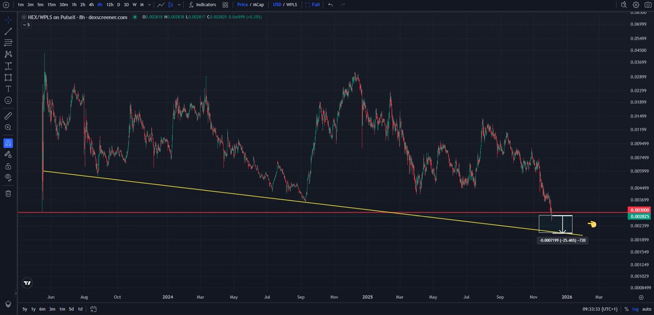Zoom time range to 6m
654x315 pixels.
[43, 309]
